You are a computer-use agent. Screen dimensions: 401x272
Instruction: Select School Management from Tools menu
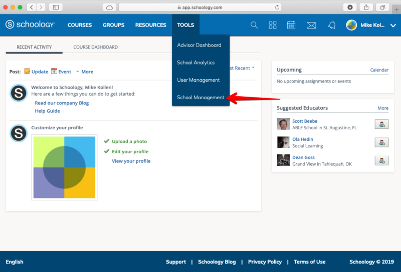(201, 97)
